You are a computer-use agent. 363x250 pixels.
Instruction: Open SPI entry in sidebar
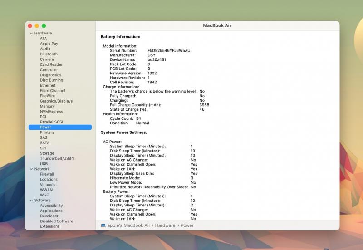point(43,148)
